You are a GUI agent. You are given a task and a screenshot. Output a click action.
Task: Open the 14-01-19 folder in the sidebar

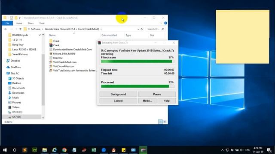[17, 40]
